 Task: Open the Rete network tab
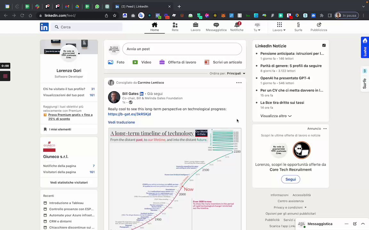175,27
